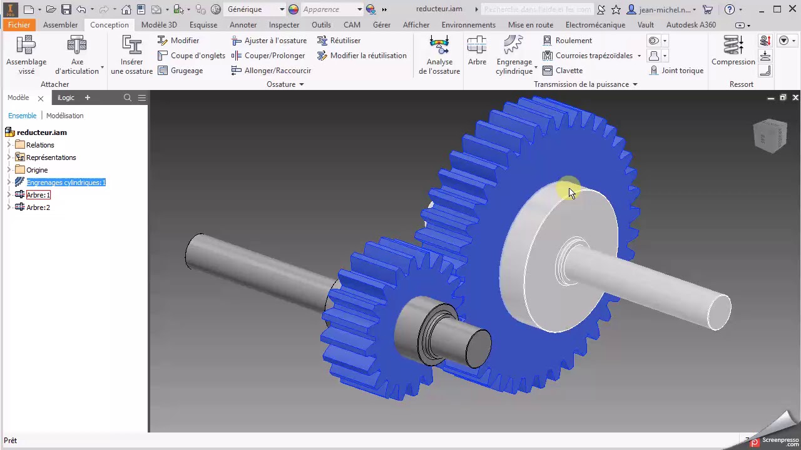Screen dimensions: 801x450
Task: Expand the Relations folder node
Action: [9, 145]
